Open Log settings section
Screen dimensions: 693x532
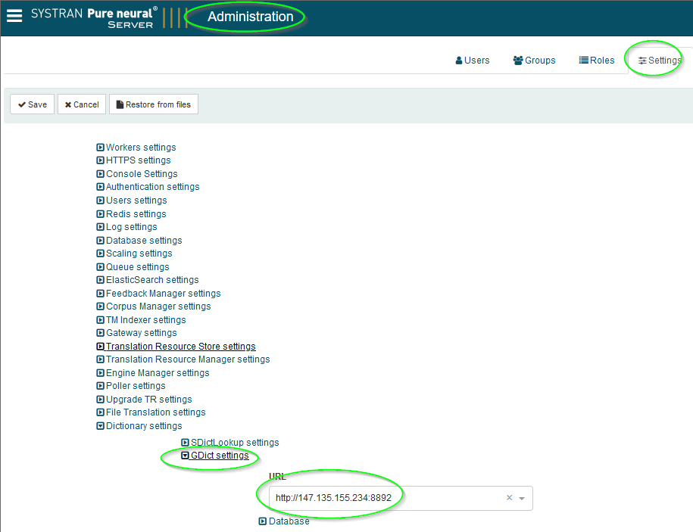click(x=131, y=227)
